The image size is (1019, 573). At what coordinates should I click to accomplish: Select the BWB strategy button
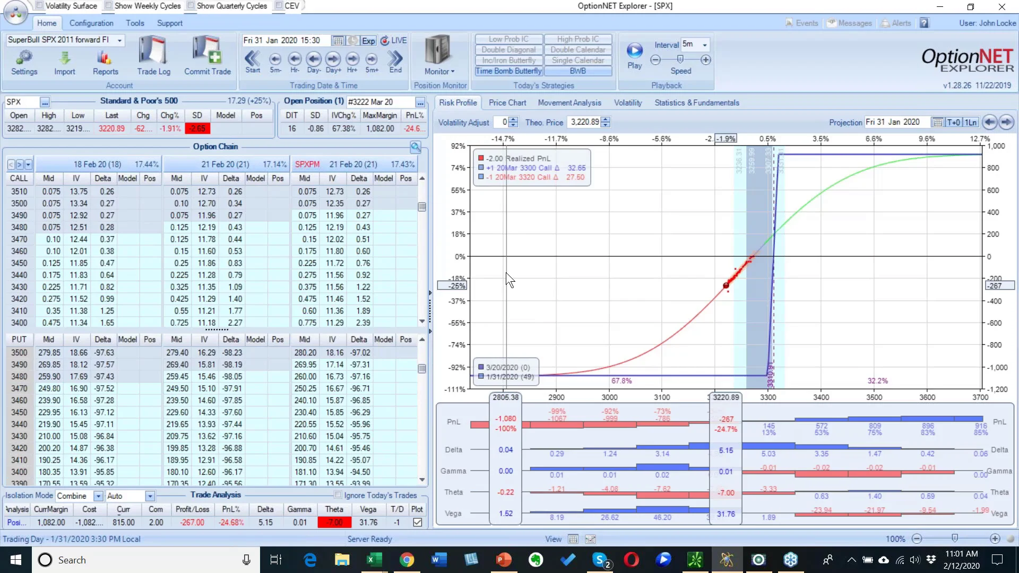click(x=578, y=71)
